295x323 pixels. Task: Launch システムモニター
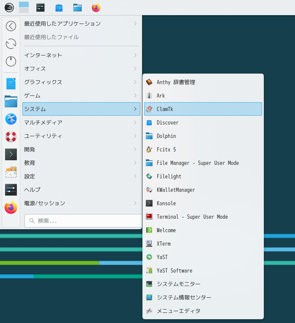[x=203, y=284]
